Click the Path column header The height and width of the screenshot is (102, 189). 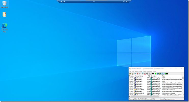click(x=172, y=76)
